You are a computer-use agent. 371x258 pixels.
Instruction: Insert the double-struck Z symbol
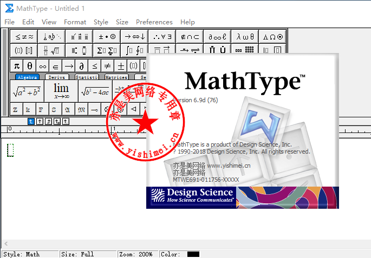(x=17, y=109)
